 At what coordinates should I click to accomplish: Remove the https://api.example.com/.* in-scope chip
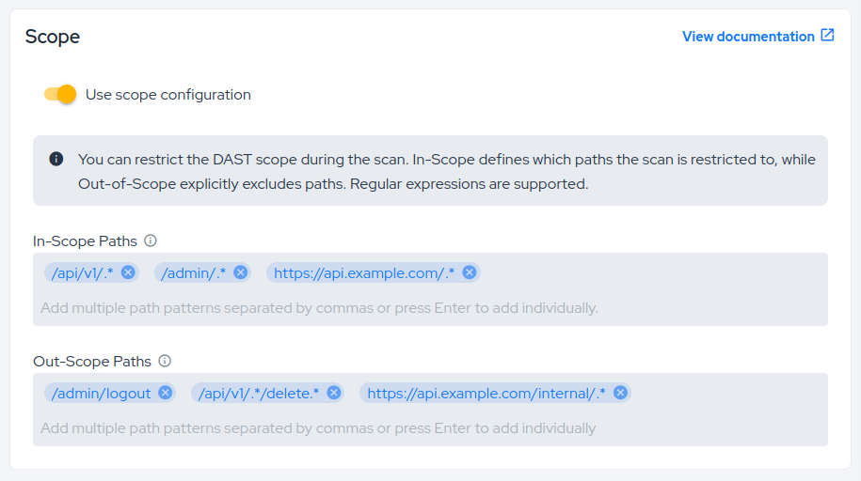tap(470, 272)
